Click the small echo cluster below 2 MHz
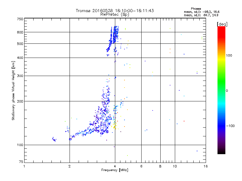This screenshot has height=181, width=242. 54,139
